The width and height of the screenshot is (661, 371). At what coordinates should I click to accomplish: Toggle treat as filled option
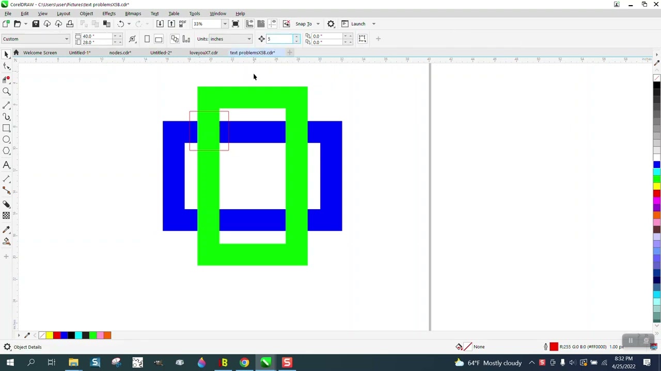click(x=362, y=39)
